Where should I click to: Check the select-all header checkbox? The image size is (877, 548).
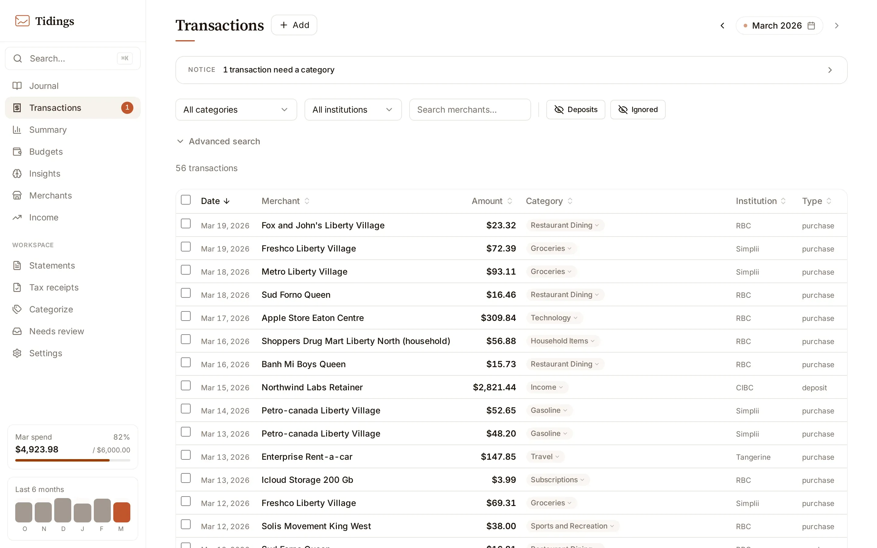coord(185,200)
